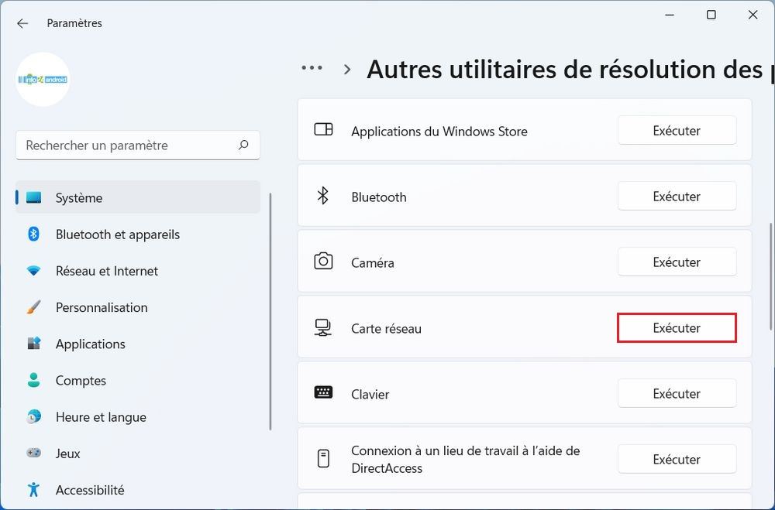Run the Clavier troubleshooter

[677, 394]
